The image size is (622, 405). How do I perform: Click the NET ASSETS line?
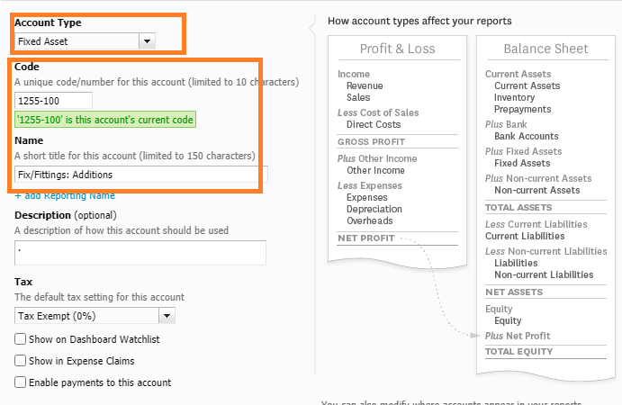(514, 292)
